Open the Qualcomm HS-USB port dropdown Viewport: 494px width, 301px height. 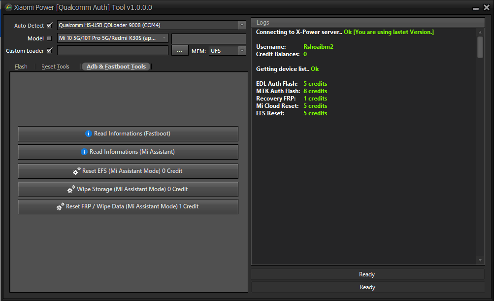coord(241,25)
